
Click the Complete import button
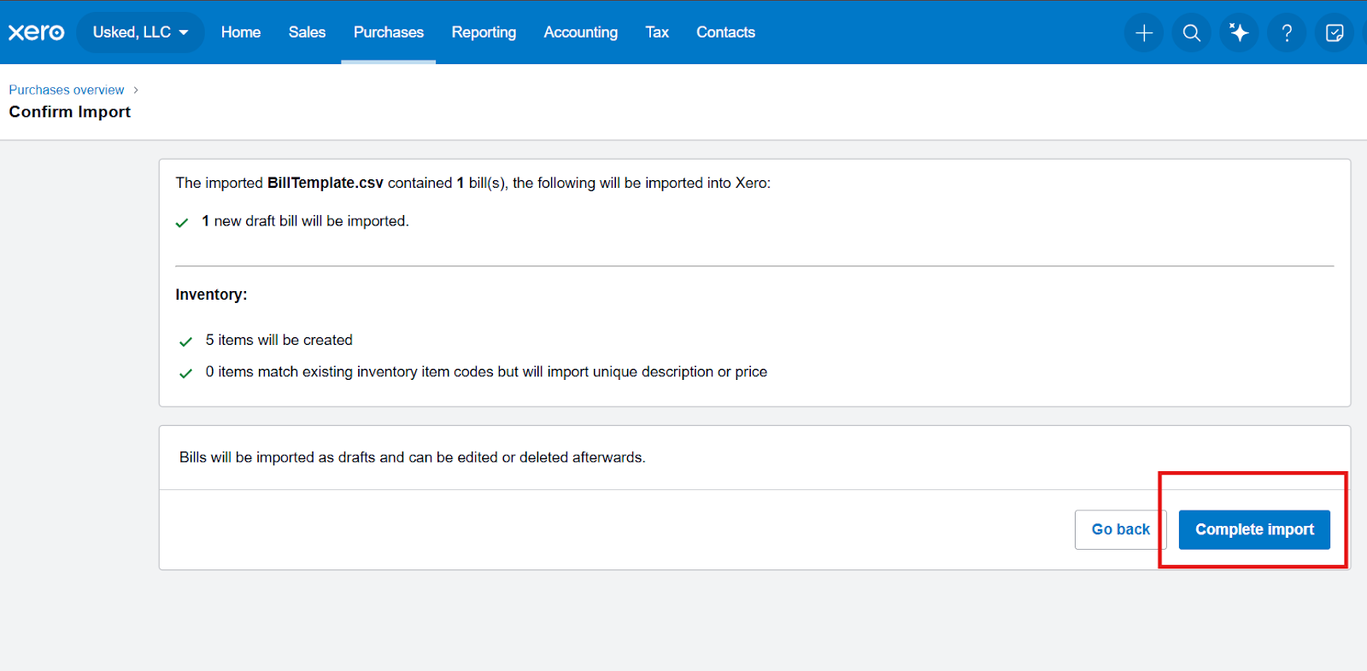[1254, 529]
